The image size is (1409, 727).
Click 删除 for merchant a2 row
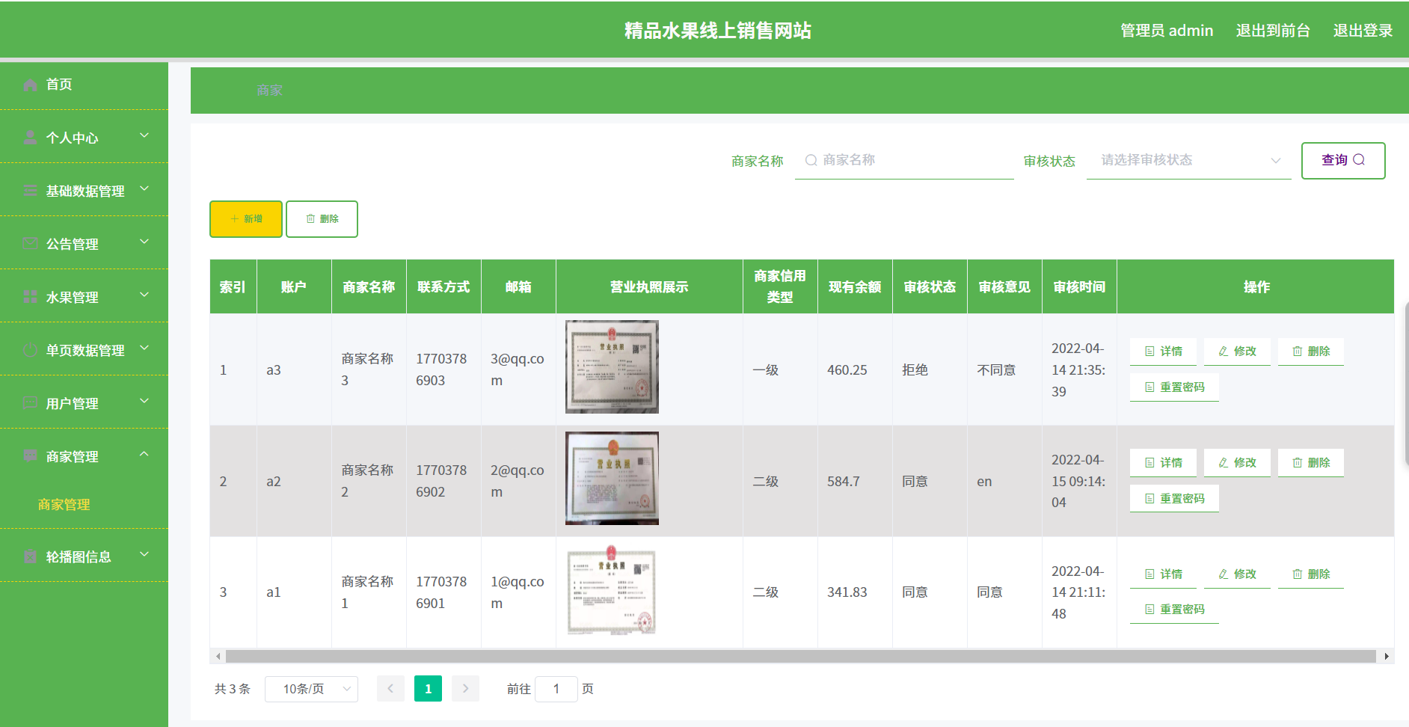point(1311,463)
